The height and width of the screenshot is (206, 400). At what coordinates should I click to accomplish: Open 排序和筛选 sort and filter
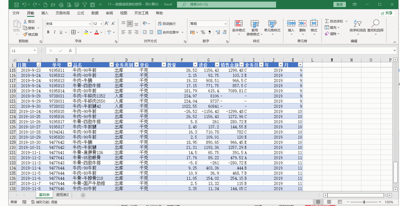pyautogui.click(x=358, y=28)
